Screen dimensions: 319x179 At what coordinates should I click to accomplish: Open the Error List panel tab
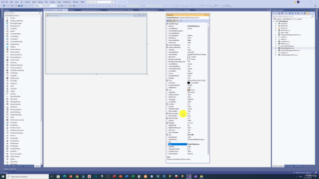point(13,169)
